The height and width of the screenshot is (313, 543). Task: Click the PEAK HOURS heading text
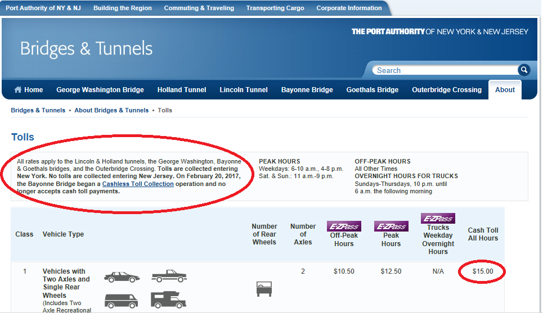280,161
